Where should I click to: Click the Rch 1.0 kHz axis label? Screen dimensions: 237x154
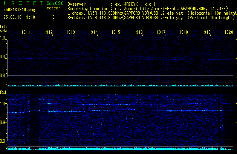pyautogui.click(x=3, y=104)
